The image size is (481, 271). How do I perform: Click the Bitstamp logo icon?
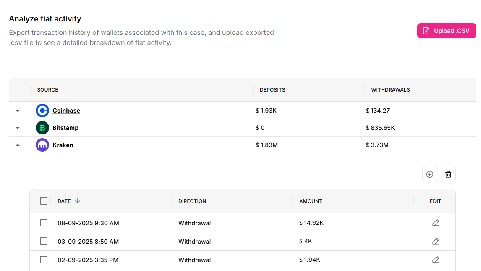[x=42, y=128]
